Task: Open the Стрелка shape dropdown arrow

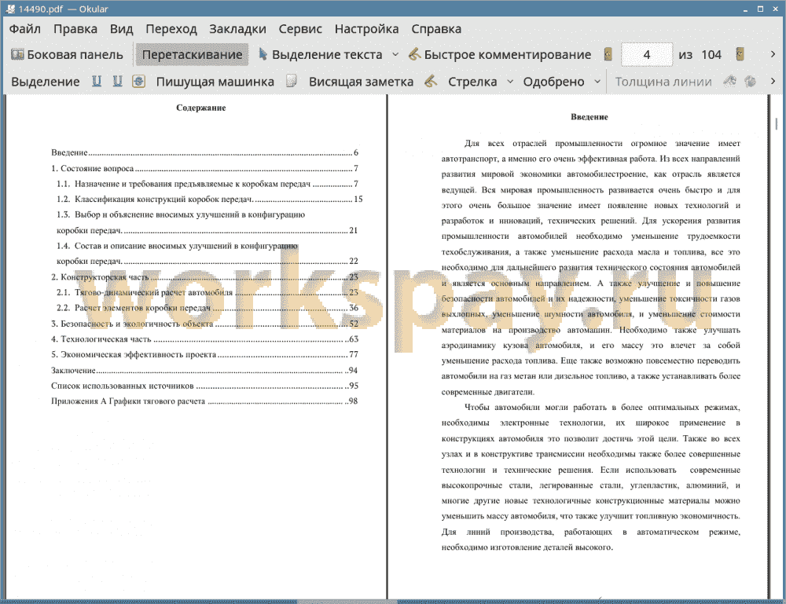Action: [510, 82]
